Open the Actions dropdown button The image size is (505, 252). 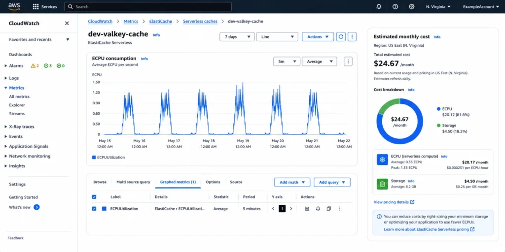318,36
